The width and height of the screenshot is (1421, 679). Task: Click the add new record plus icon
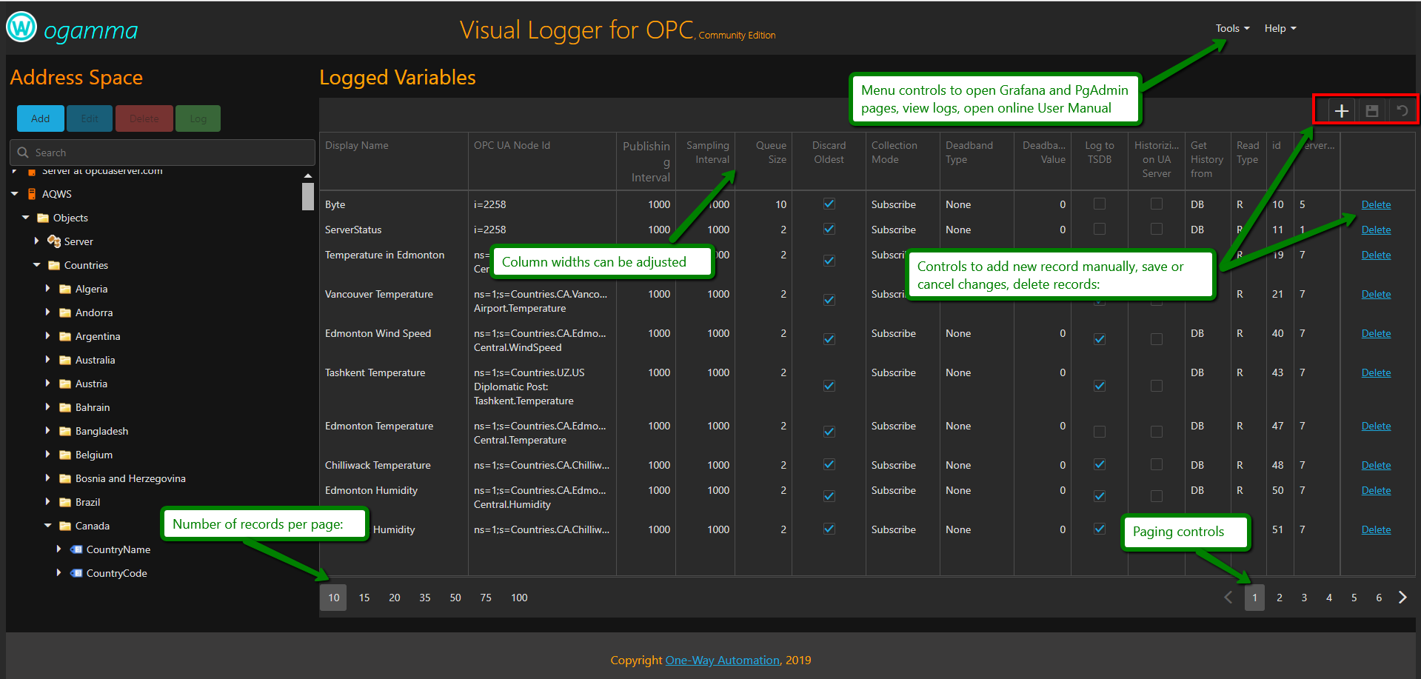tap(1341, 111)
